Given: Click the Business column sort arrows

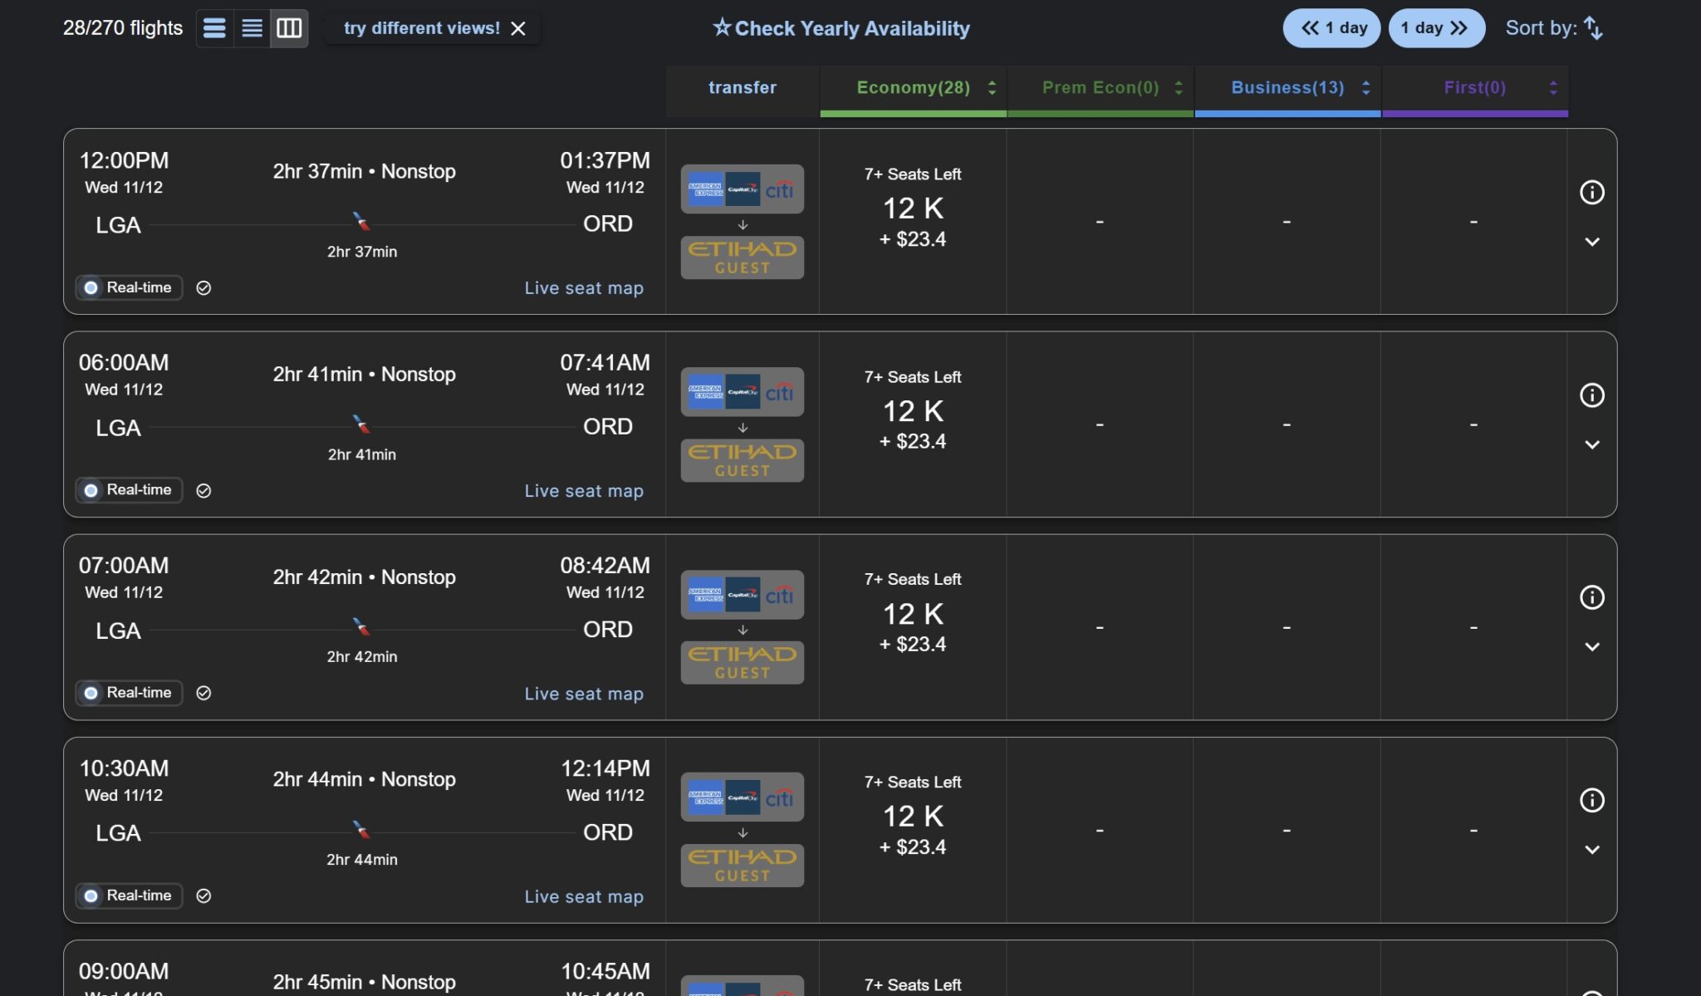Looking at the screenshot, I should pos(1366,88).
